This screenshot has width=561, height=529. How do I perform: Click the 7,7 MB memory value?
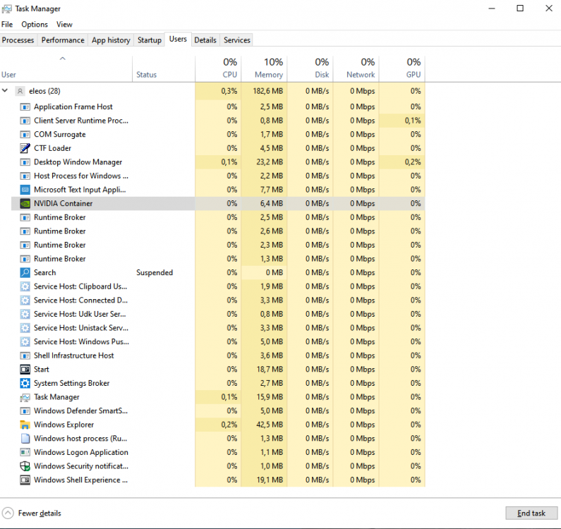[x=272, y=190]
